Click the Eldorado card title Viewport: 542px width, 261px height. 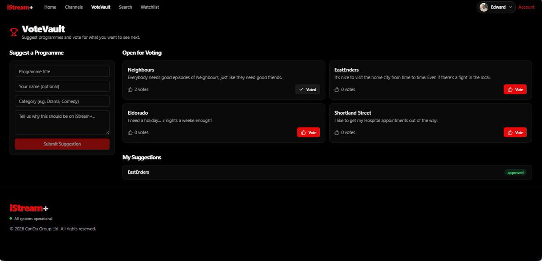138,113
